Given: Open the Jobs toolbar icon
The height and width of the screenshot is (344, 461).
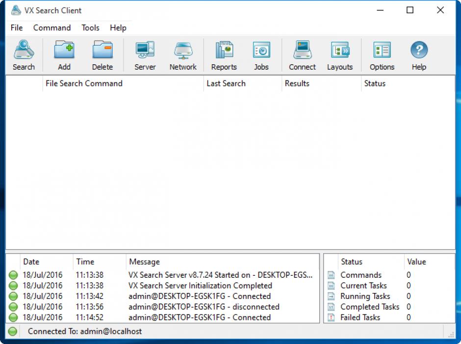Looking at the screenshot, I should pos(261,50).
